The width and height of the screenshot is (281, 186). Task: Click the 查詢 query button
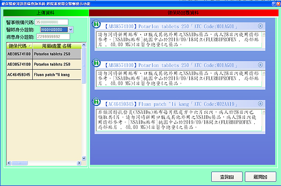[227, 177]
